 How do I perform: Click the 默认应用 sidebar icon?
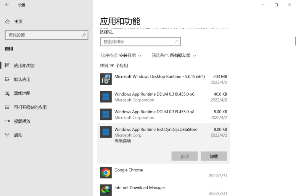click(7, 79)
